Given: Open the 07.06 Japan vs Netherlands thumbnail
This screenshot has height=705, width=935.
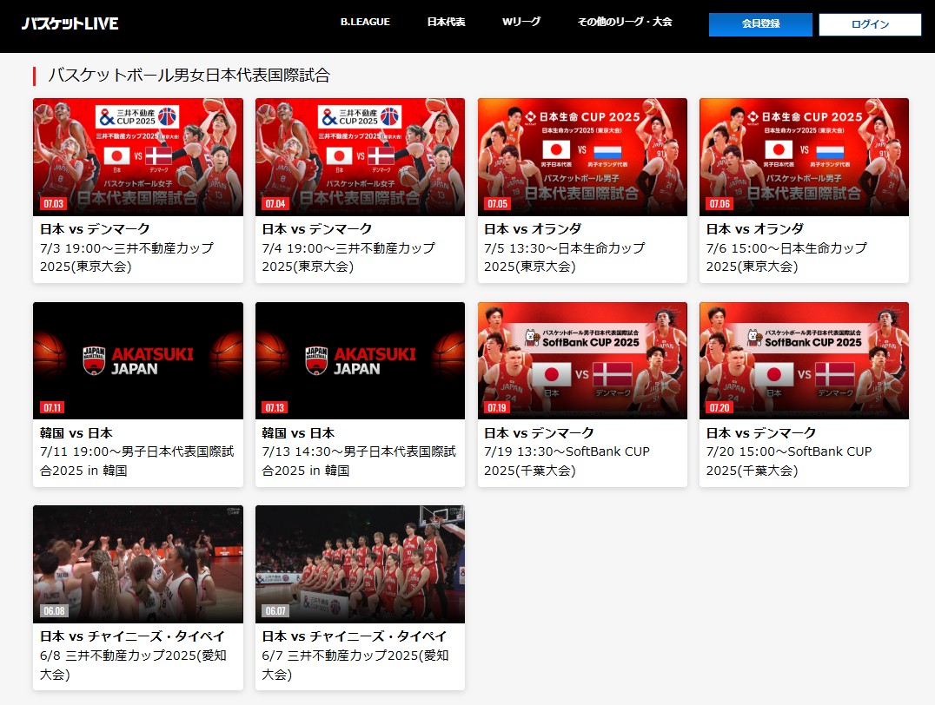Looking at the screenshot, I should point(805,157).
